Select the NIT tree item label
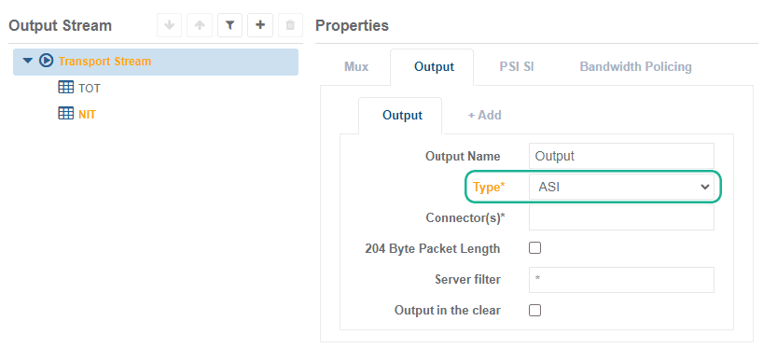The width and height of the screenshot is (763, 349). click(x=87, y=115)
